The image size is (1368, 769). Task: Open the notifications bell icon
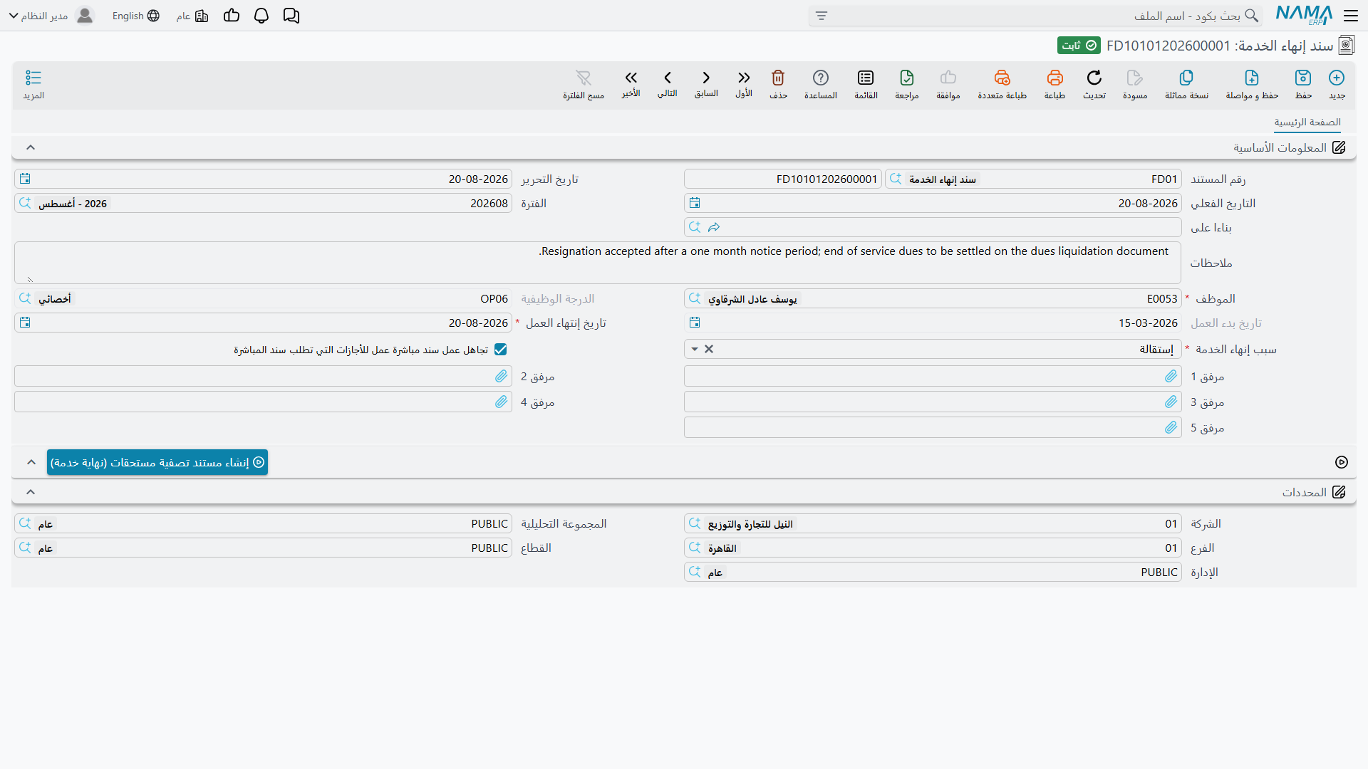[261, 16]
